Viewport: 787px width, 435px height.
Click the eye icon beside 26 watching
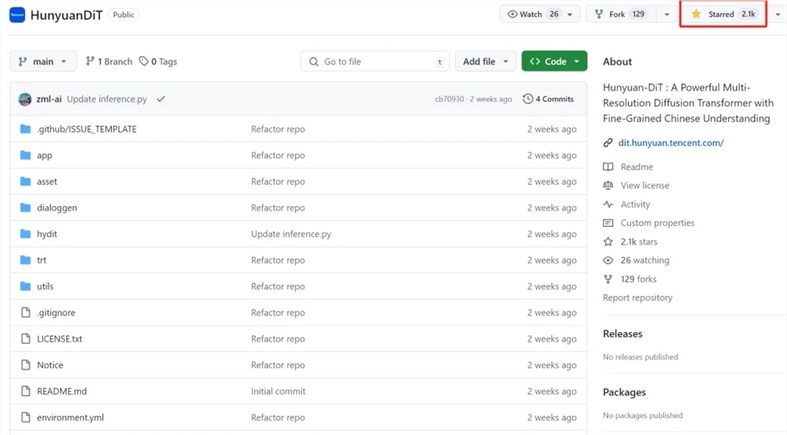click(x=608, y=260)
